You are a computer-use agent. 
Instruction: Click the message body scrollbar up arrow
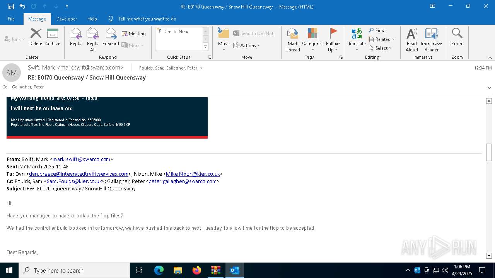click(x=489, y=101)
